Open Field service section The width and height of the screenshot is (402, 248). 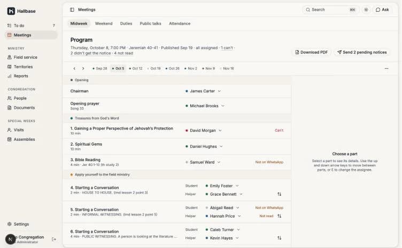31,57
